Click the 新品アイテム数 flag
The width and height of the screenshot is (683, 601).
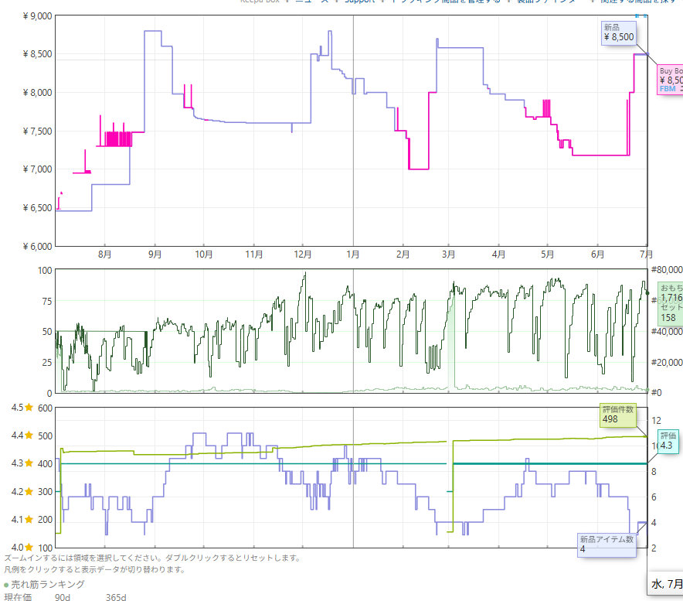607,545
